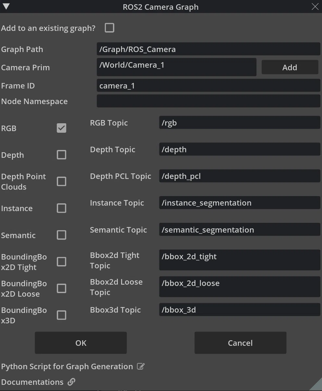Enable the BoundingBox2D Tight checkbox

[61, 262]
